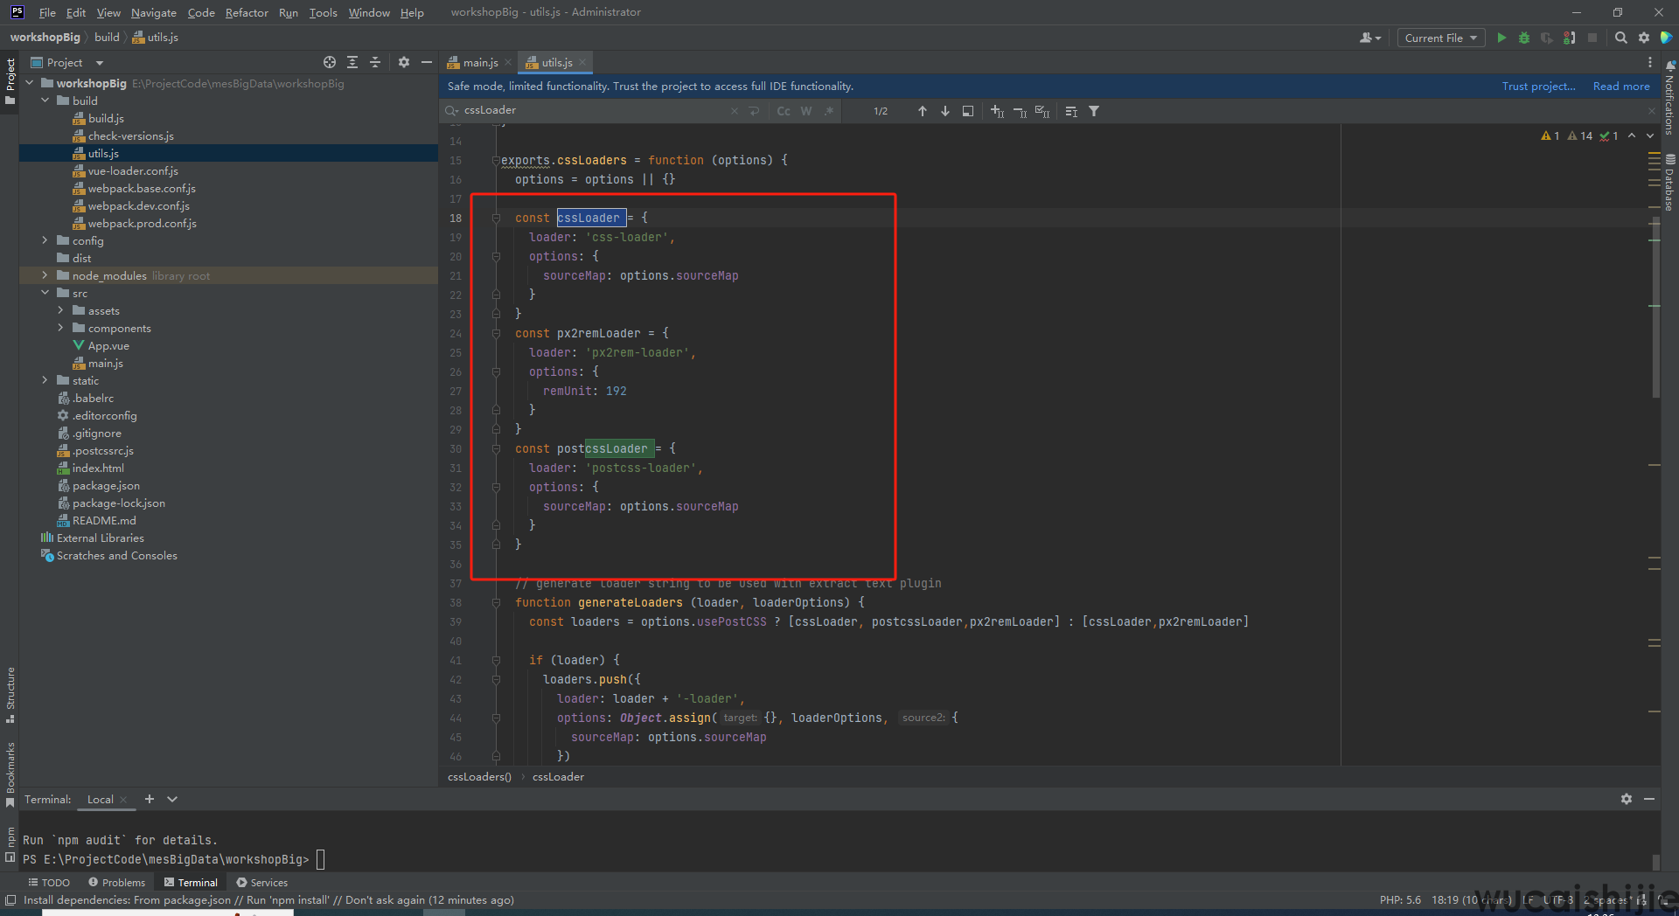Switch to main.js editor tab
Screen dimensions: 1679x916
(479, 62)
